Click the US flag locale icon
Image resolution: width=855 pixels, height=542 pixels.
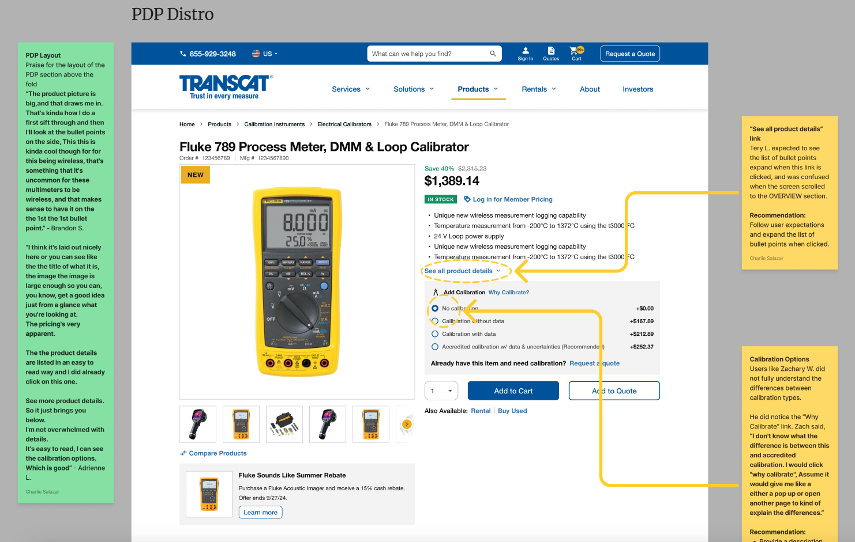coord(256,54)
